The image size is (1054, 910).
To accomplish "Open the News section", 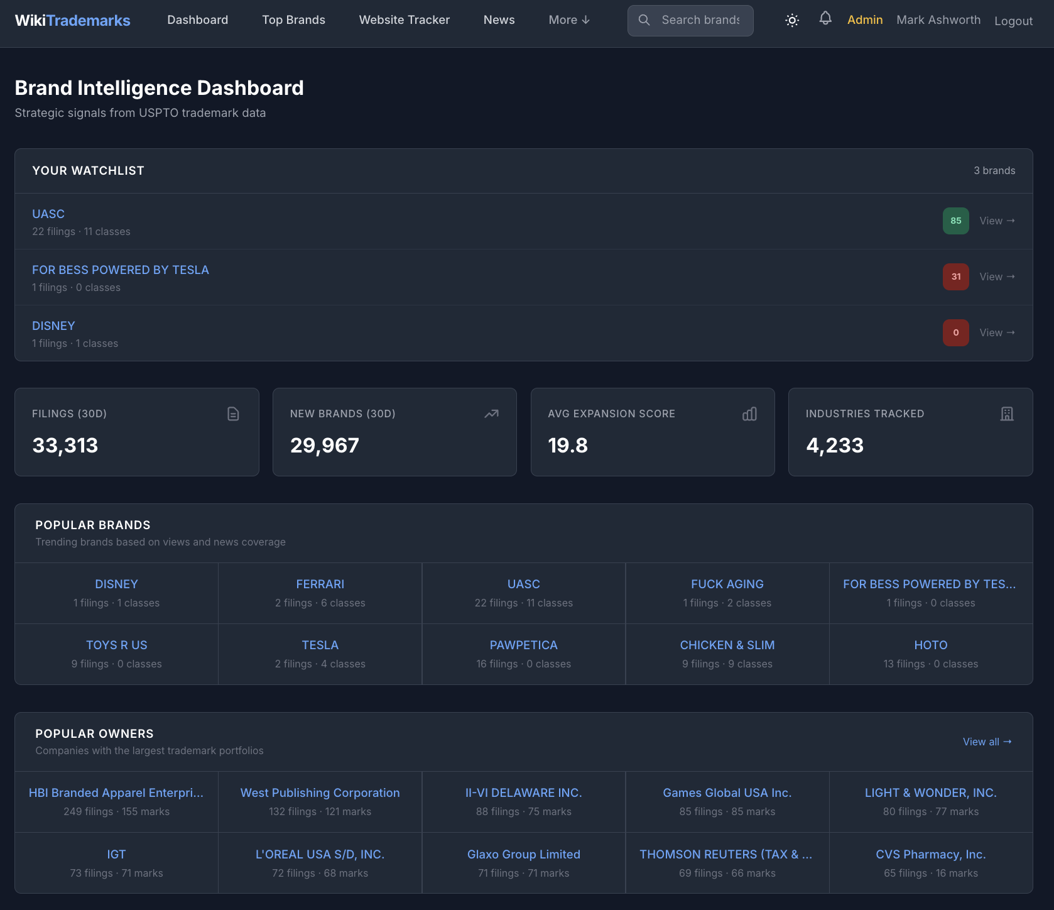I will click(x=499, y=20).
